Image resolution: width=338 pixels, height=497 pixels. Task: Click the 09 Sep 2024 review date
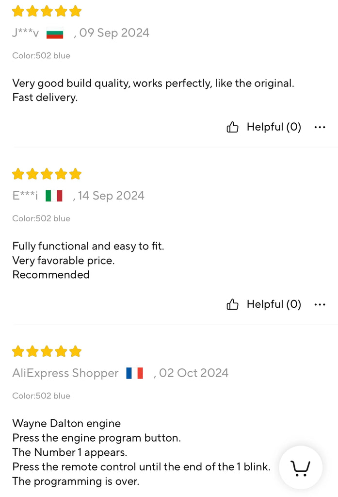(x=114, y=33)
